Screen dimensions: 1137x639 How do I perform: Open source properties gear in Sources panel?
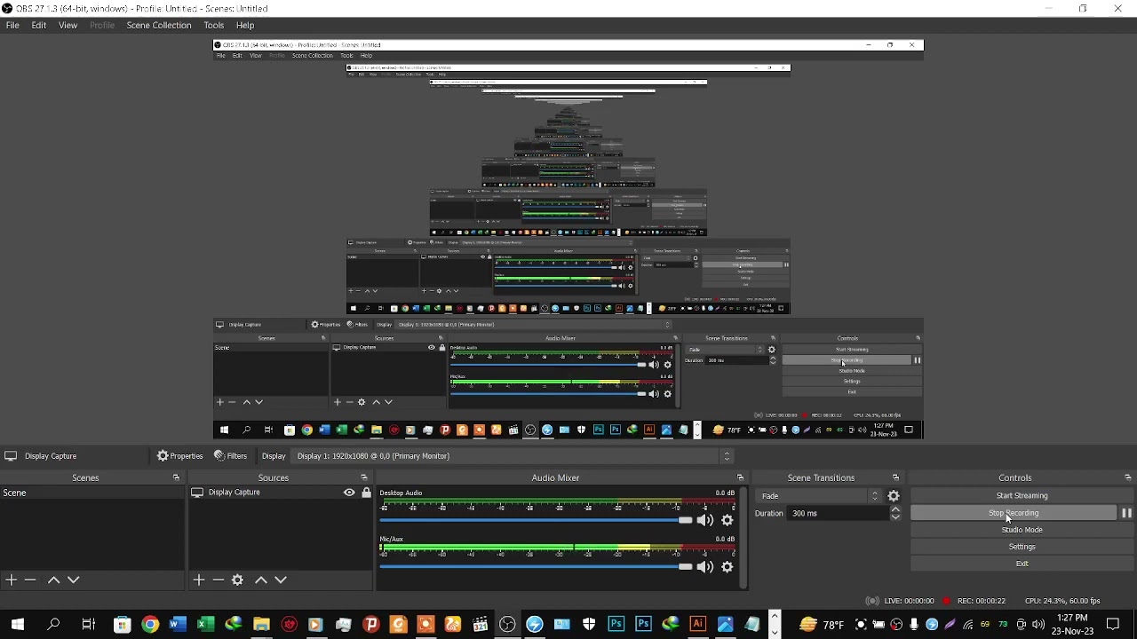tap(238, 580)
